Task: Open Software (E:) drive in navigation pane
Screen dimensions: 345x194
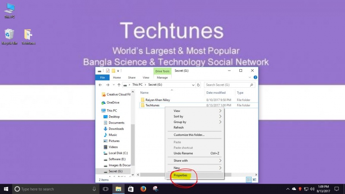Action: (114, 159)
